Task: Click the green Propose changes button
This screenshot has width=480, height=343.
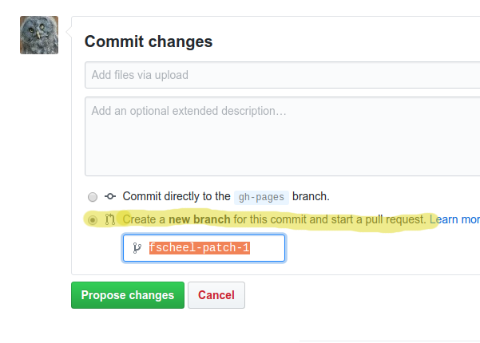Action: [x=128, y=295]
